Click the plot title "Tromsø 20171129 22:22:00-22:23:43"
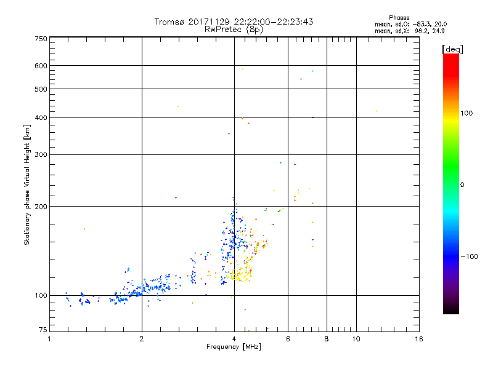The width and height of the screenshot is (493, 369). coord(234,22)
